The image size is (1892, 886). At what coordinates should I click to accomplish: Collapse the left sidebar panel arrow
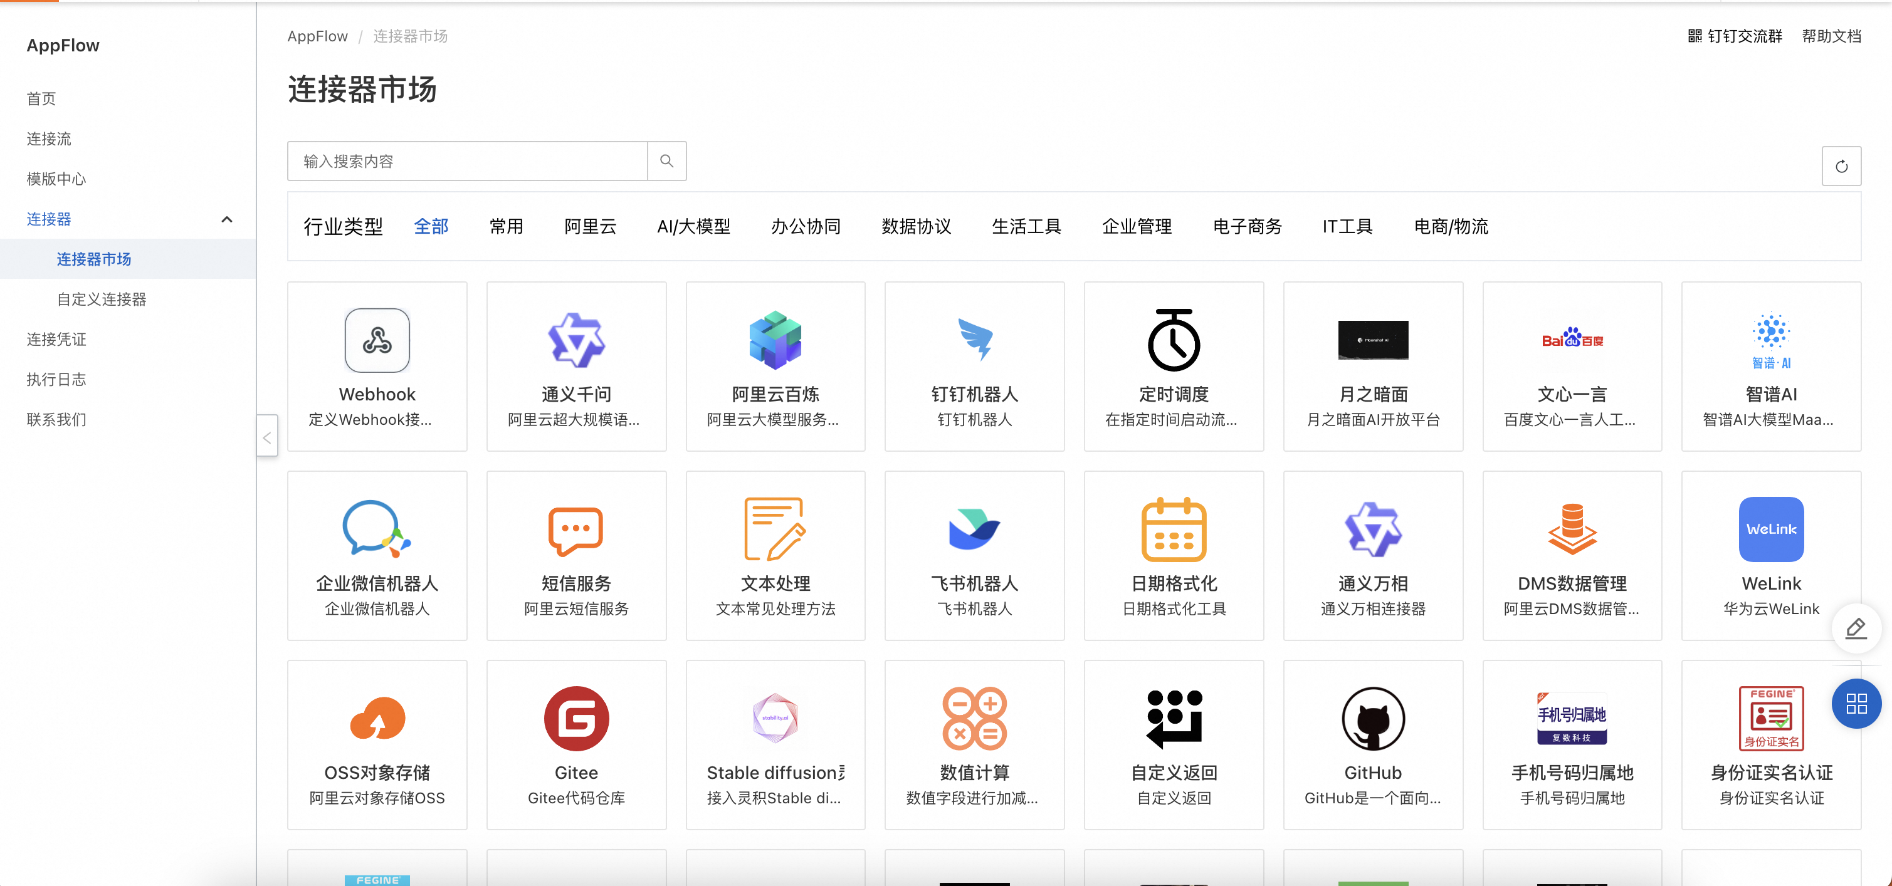267,437
